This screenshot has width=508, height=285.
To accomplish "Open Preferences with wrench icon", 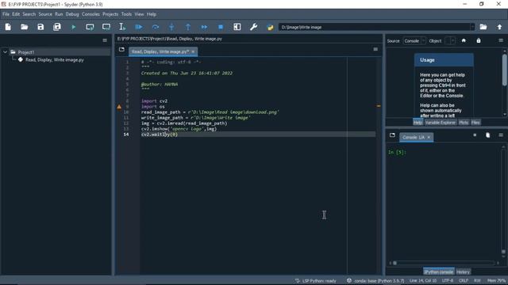I will click(x=254, y=27).
